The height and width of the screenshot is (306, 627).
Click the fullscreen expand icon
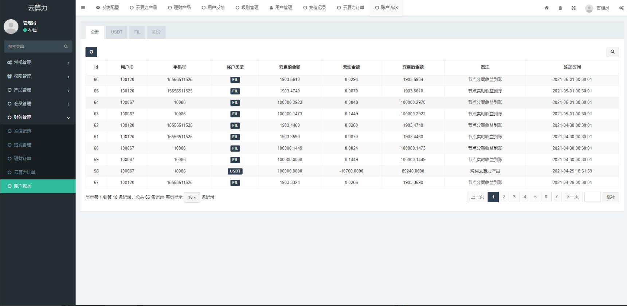pyautogui.click(x=573, y=8)
